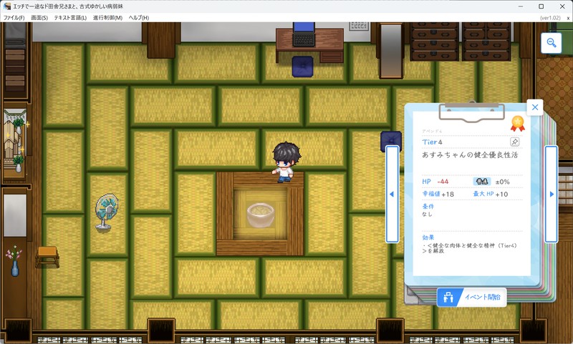The width and height of the screenshot is (573, 344).
Task: Click the 普通 mood status icon
Action: (482, 182)
